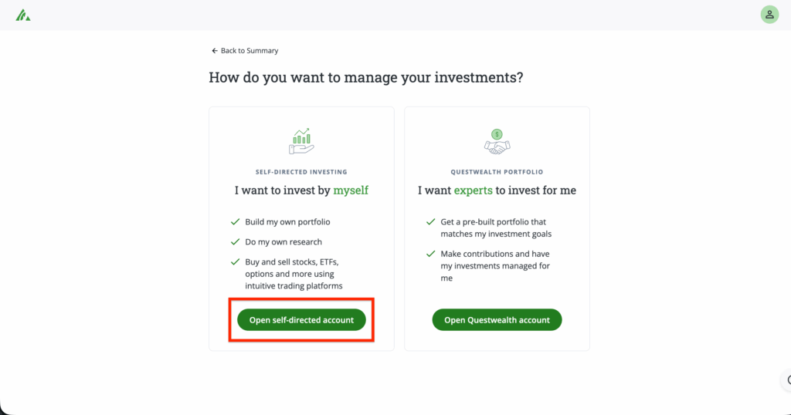Viewport: 791px width, 415px height.
Task: Click checkmark beside Build my own portfolio
Action: [x=235, y=222]
